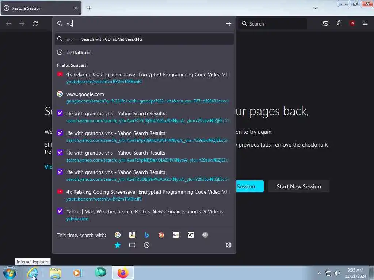Open the Firefox hamburger application menu
The image size is (374, 280).
click(x=365, y=23)
